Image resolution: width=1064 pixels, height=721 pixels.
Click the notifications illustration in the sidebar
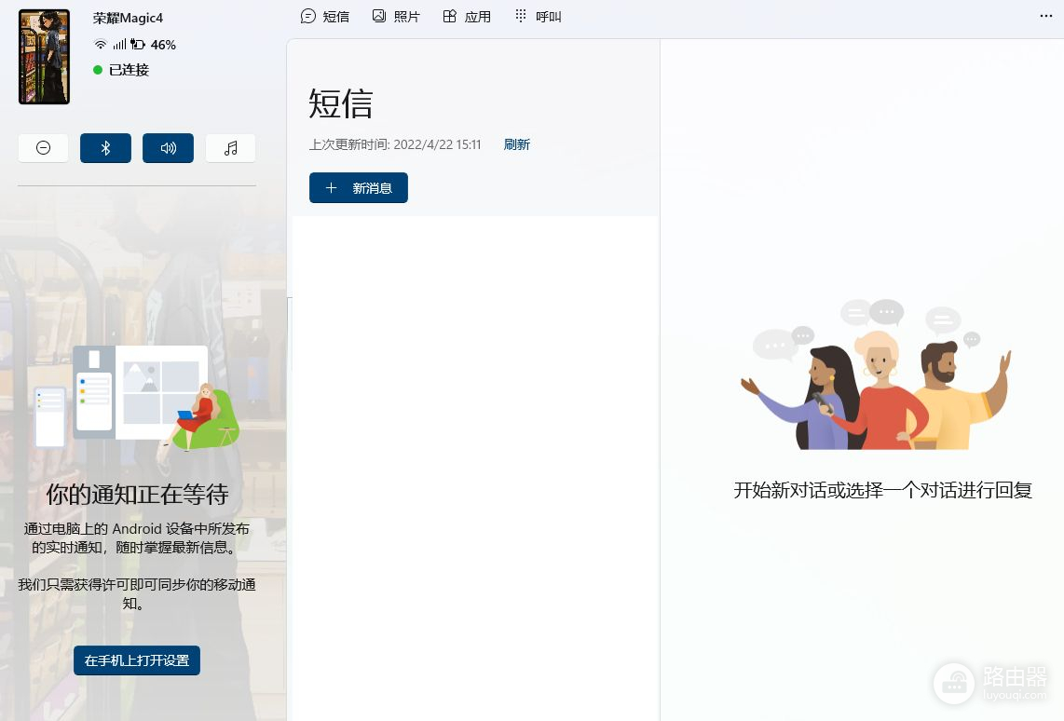click(137, 398)
